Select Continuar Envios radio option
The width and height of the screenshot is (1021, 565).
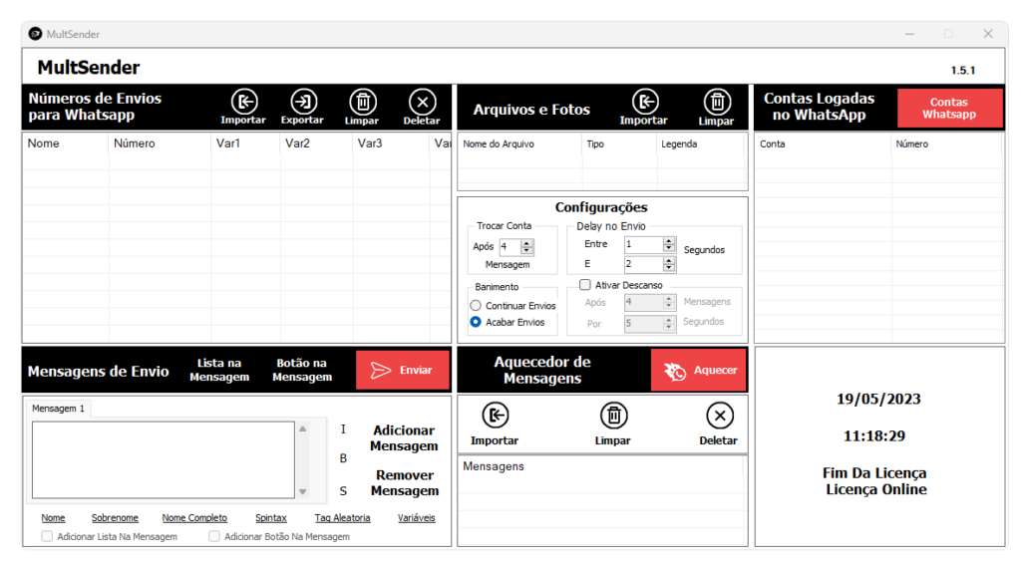coord(476,305)
